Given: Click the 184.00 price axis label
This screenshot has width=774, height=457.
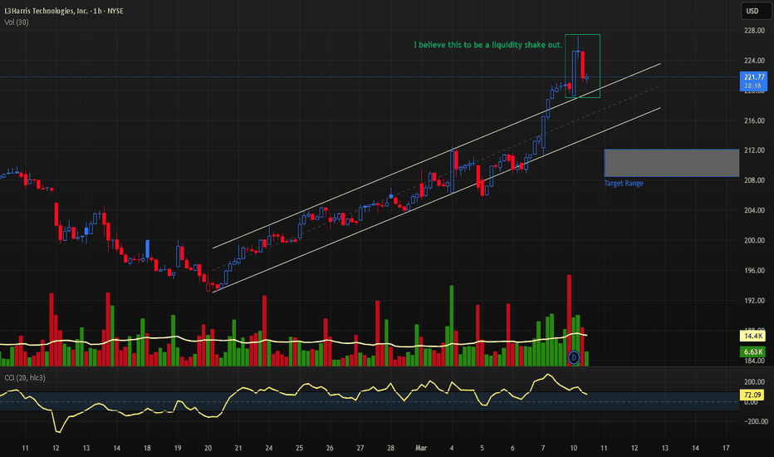Looking at the screenshot, I should pyautogui.click(x=754, y=361).
